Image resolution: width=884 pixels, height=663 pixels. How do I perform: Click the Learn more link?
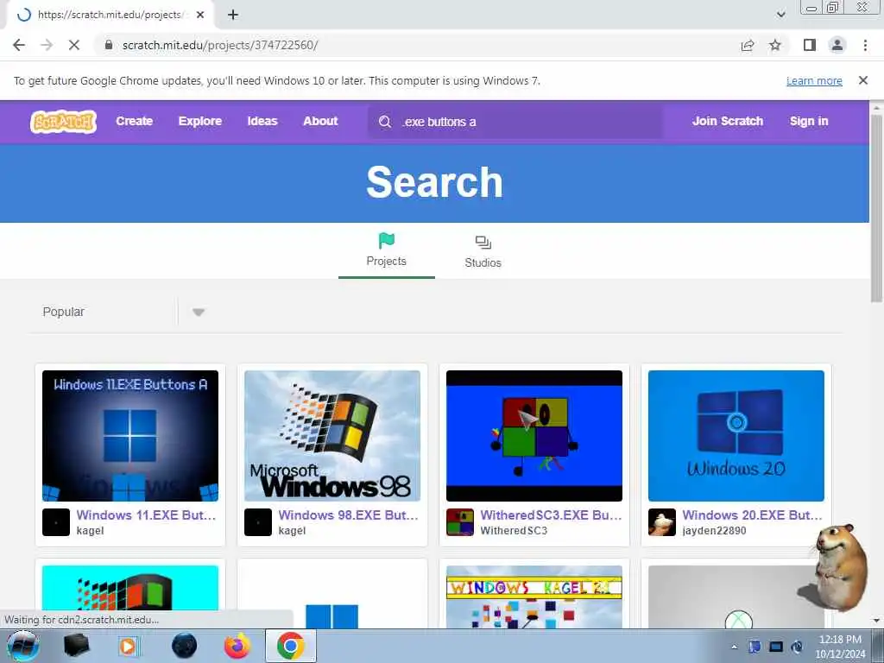814,80
